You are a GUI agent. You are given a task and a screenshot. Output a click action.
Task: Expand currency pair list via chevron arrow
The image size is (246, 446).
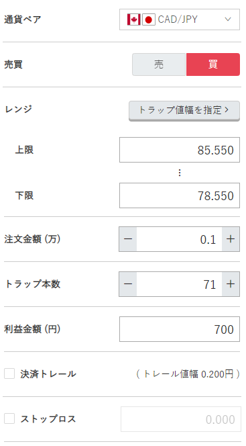pyautogui.click(x=228, y=19)
